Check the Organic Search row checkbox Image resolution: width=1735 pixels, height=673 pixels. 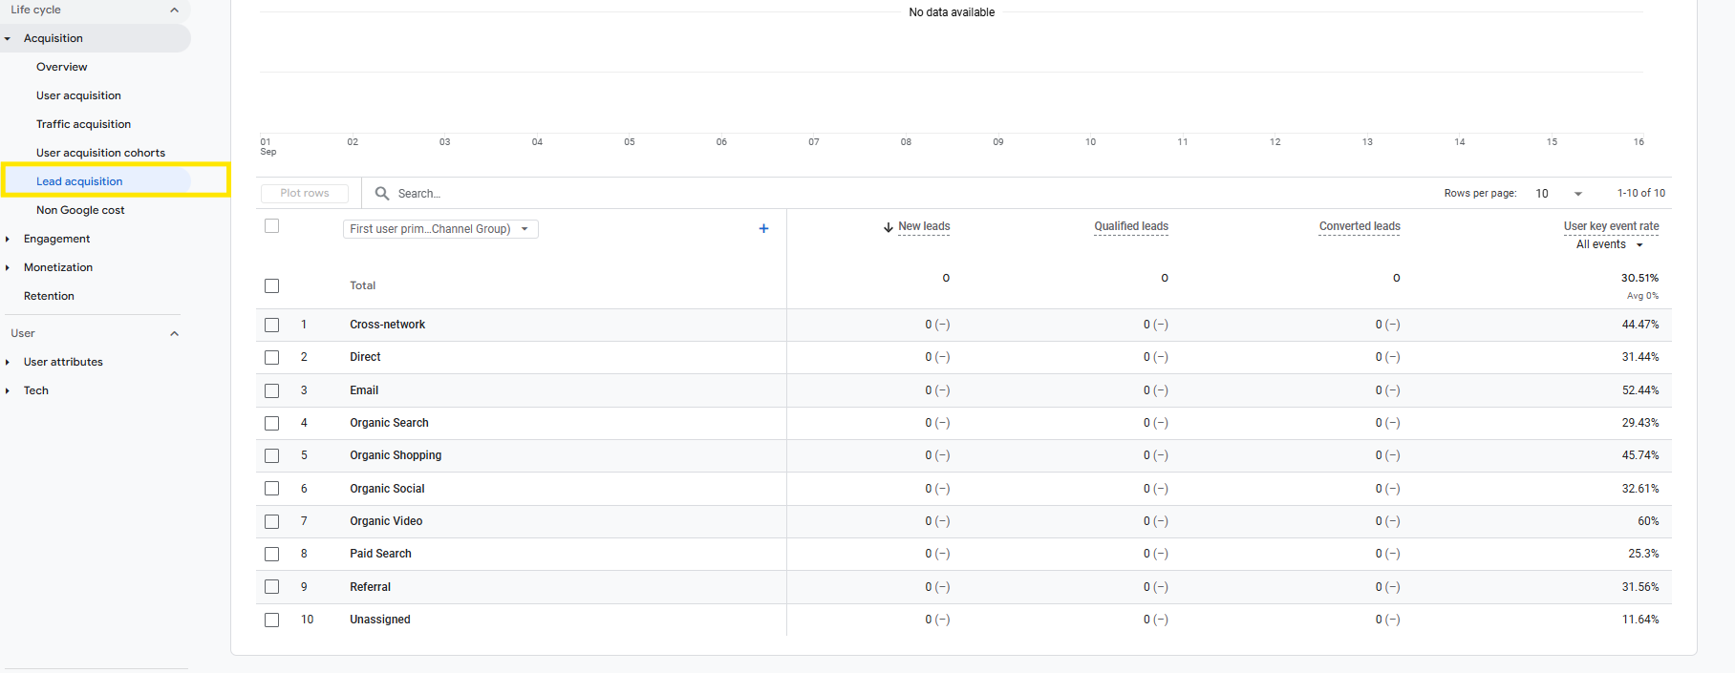click(x=272, y=423)
